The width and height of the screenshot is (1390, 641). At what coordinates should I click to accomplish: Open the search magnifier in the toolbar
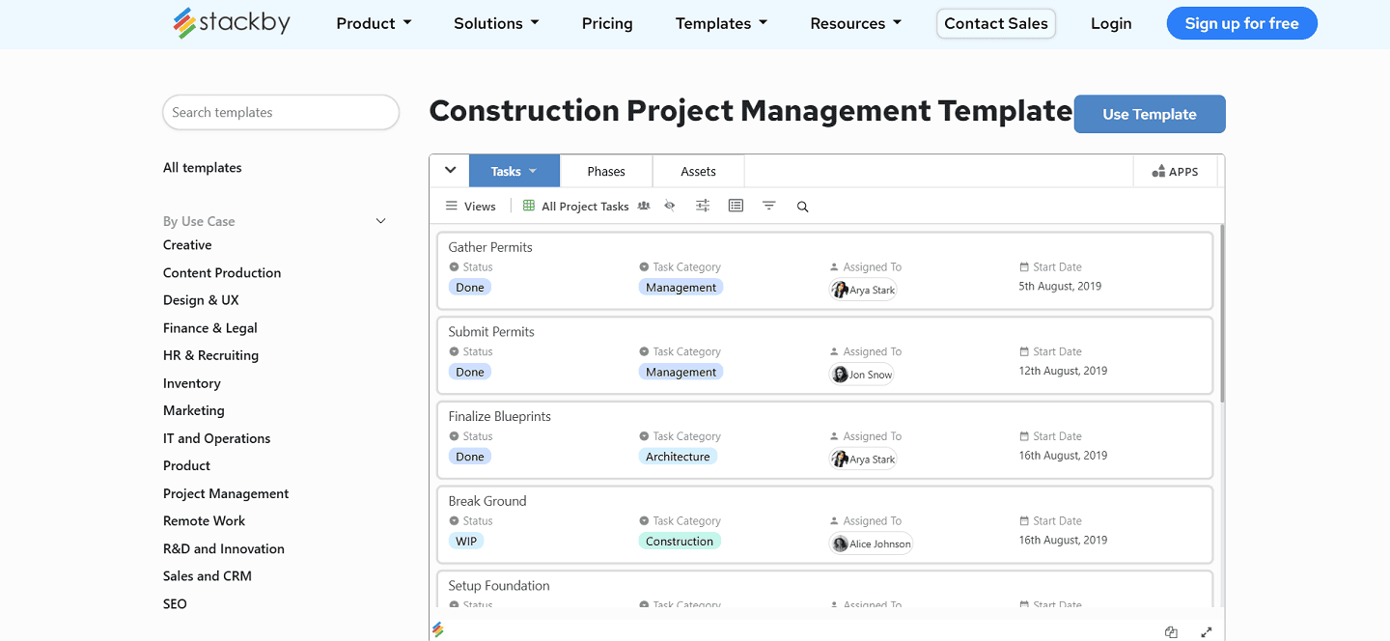coord(802,206)
